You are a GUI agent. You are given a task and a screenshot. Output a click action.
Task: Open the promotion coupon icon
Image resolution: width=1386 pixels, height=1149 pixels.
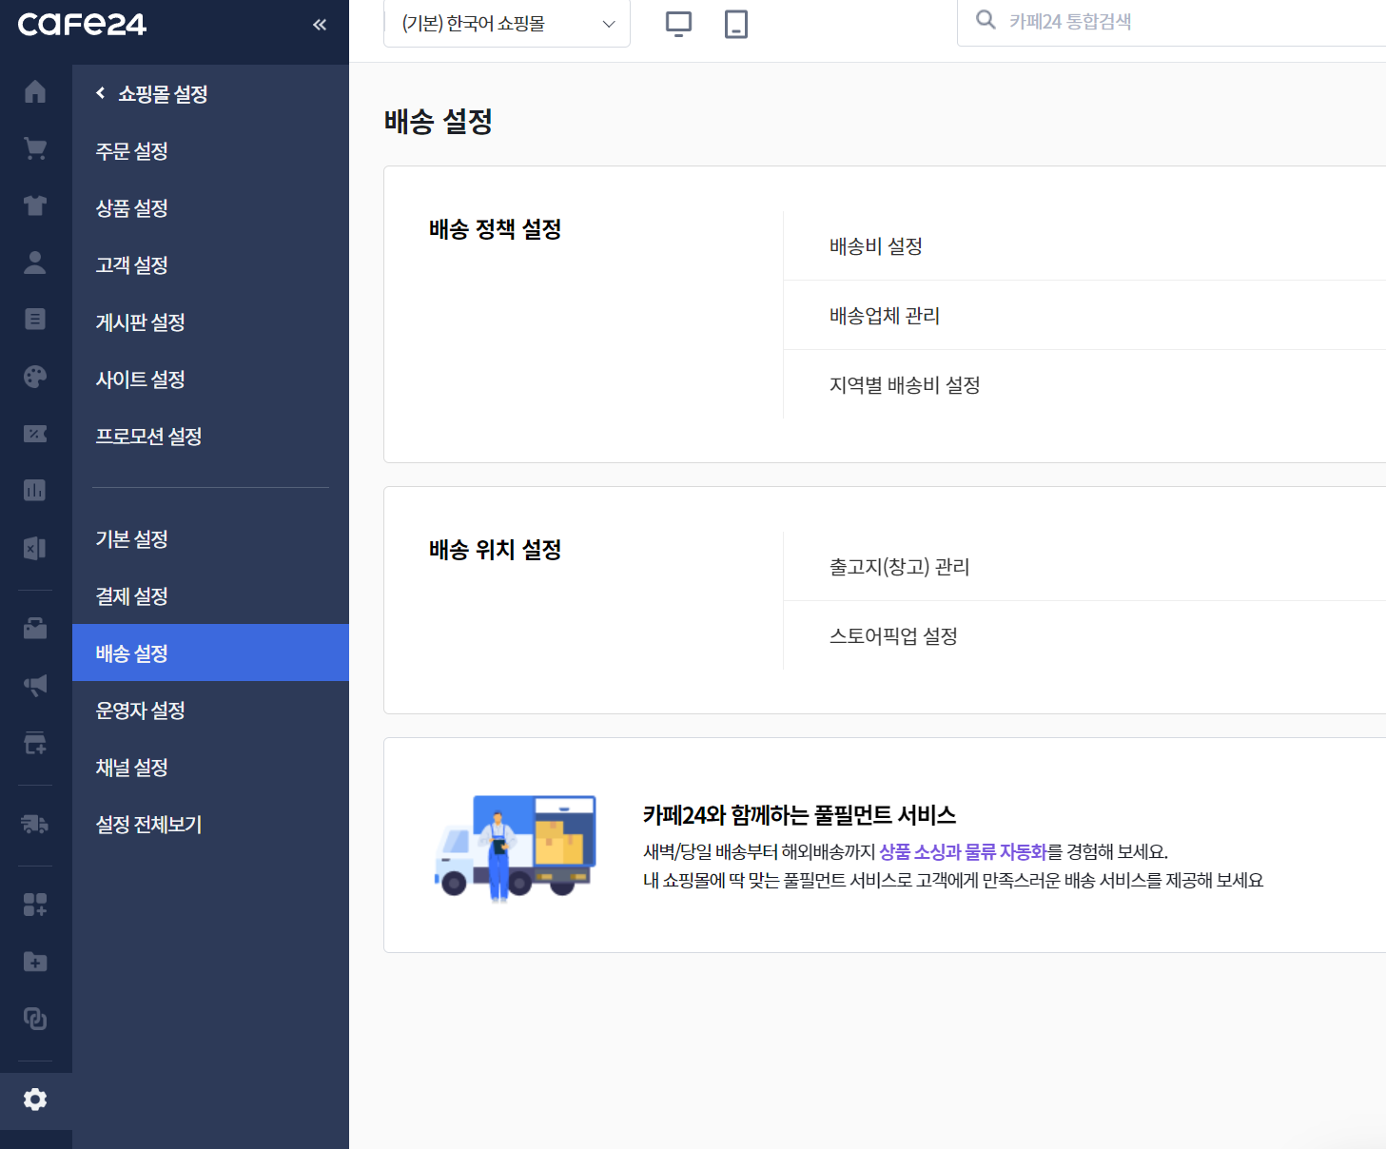tap(35, 434)
